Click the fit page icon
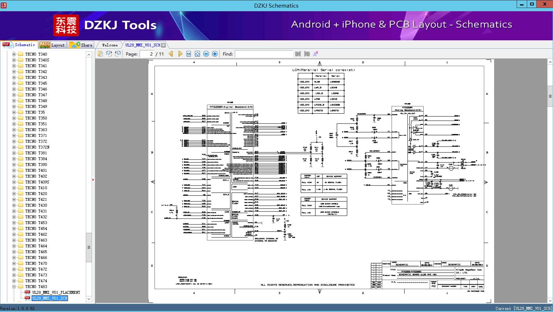Viewport: 553px width, 312px height. 197,54
